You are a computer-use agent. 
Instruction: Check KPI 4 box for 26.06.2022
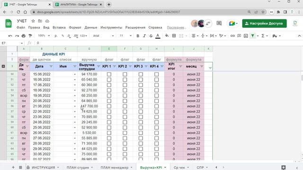click(157, 133)
